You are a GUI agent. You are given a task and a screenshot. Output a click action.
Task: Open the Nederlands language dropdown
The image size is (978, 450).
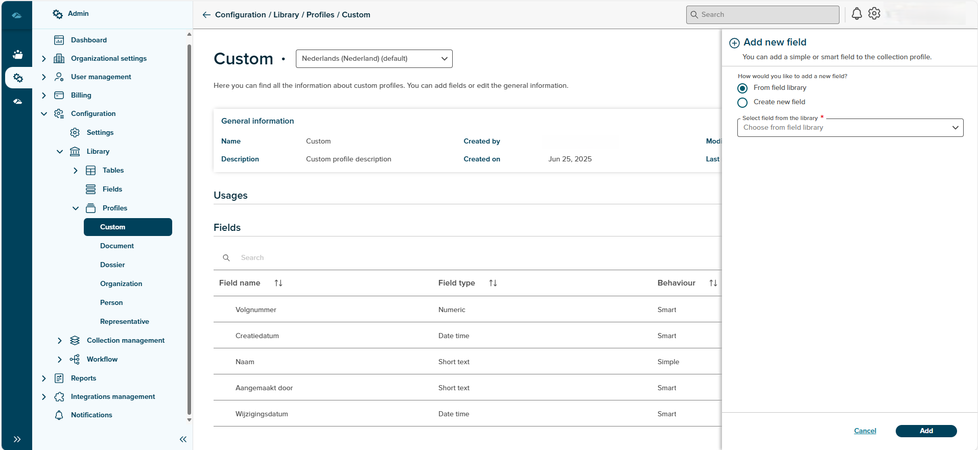374,59
